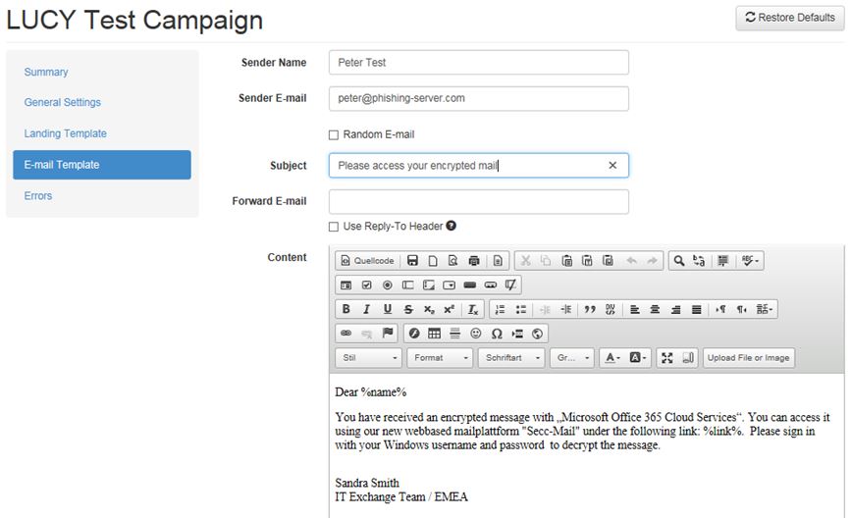Click the print icon in editor toolbar
The width and height of the screenshot is (851, 518).
[474, 261]
